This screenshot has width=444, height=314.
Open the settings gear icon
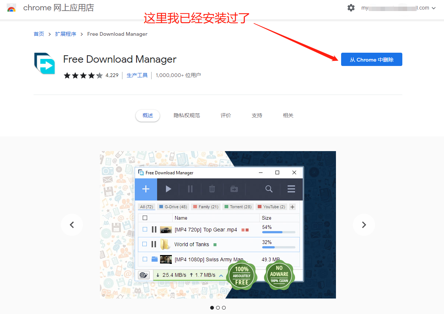[x=351, y=7]
